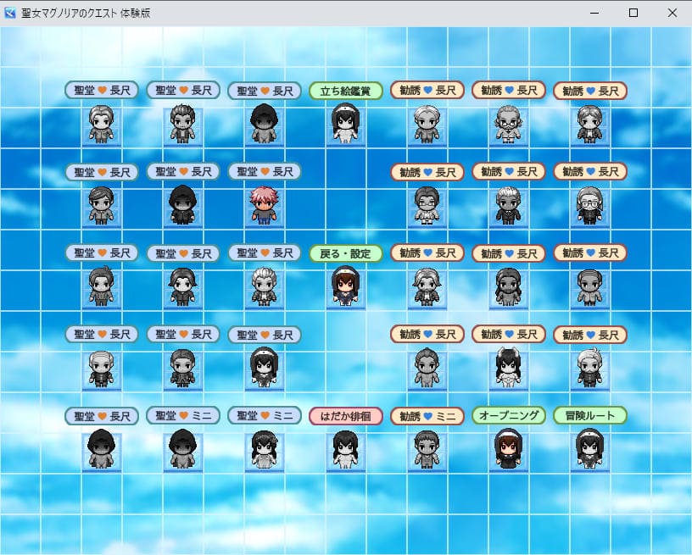Select the character sprite beneath はだか徘徊
The image size is (692, 555).
tap(346, 449)
